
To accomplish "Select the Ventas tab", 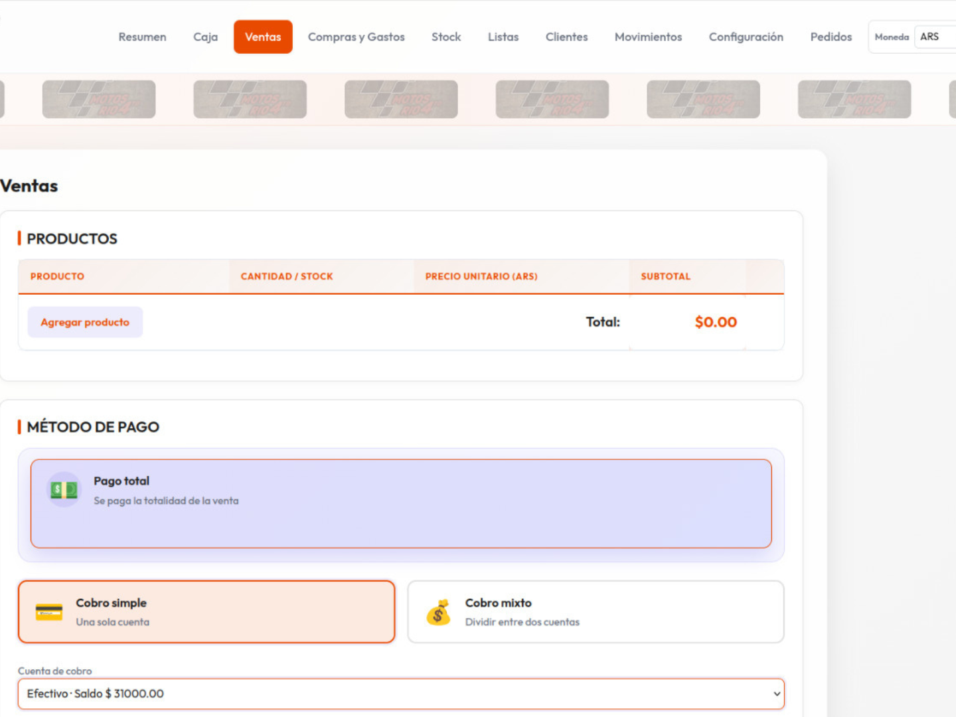I will click(263, 37).
